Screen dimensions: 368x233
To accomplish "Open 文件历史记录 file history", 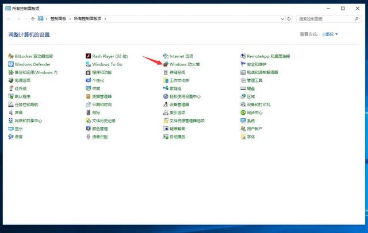I will pyautogui.click(x=101, y=121).
